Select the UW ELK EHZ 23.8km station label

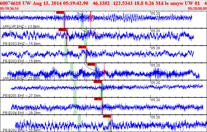21,78
